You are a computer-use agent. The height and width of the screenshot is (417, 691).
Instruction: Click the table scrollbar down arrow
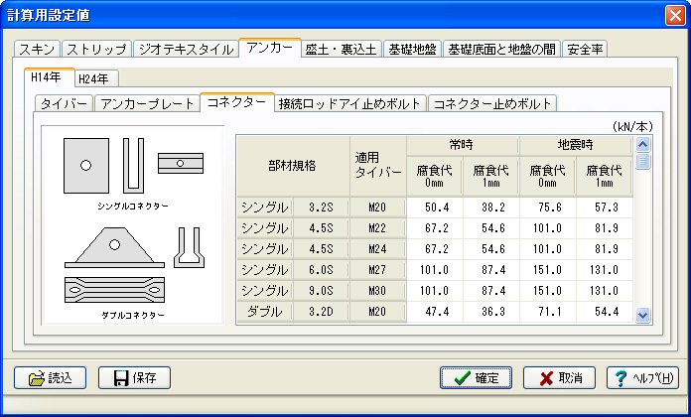coord(643,315)
